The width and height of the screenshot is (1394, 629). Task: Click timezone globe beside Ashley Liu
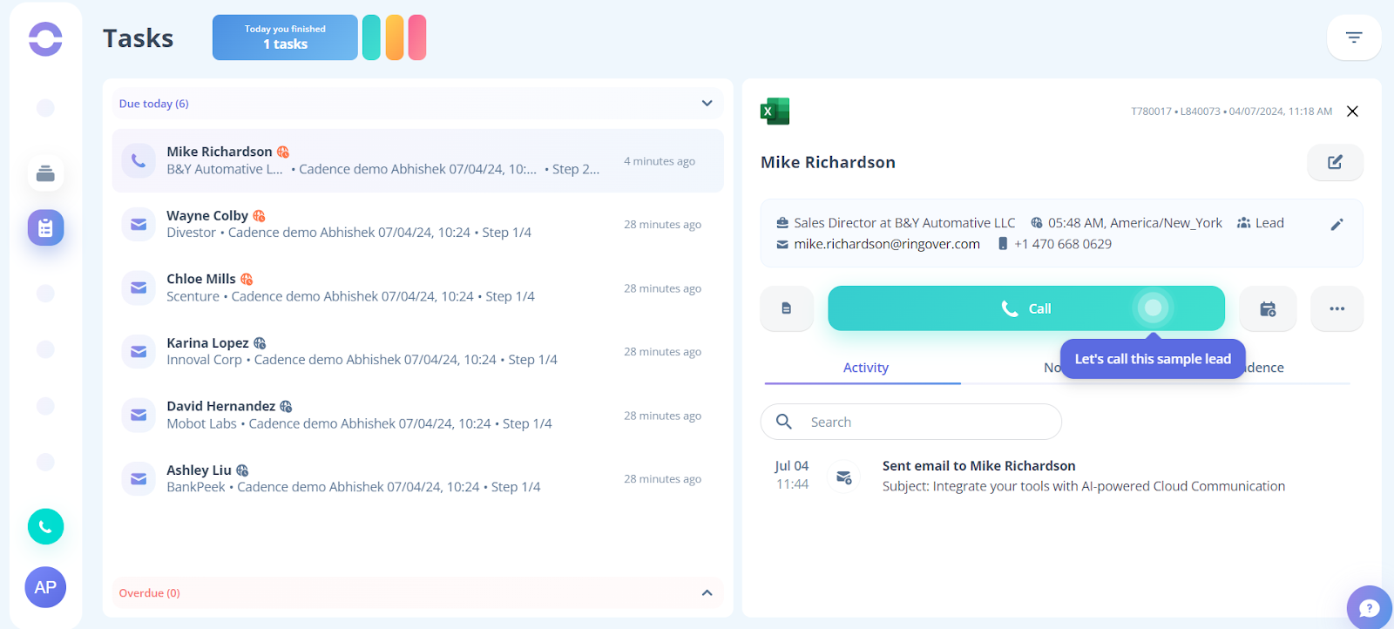coord(242,470)
